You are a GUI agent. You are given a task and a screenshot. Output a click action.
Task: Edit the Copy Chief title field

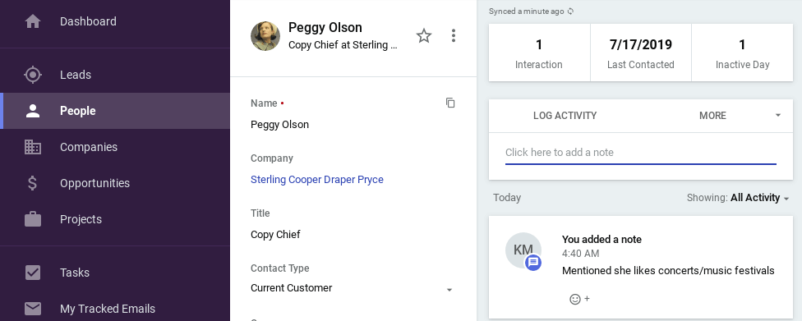coord(276,235)
